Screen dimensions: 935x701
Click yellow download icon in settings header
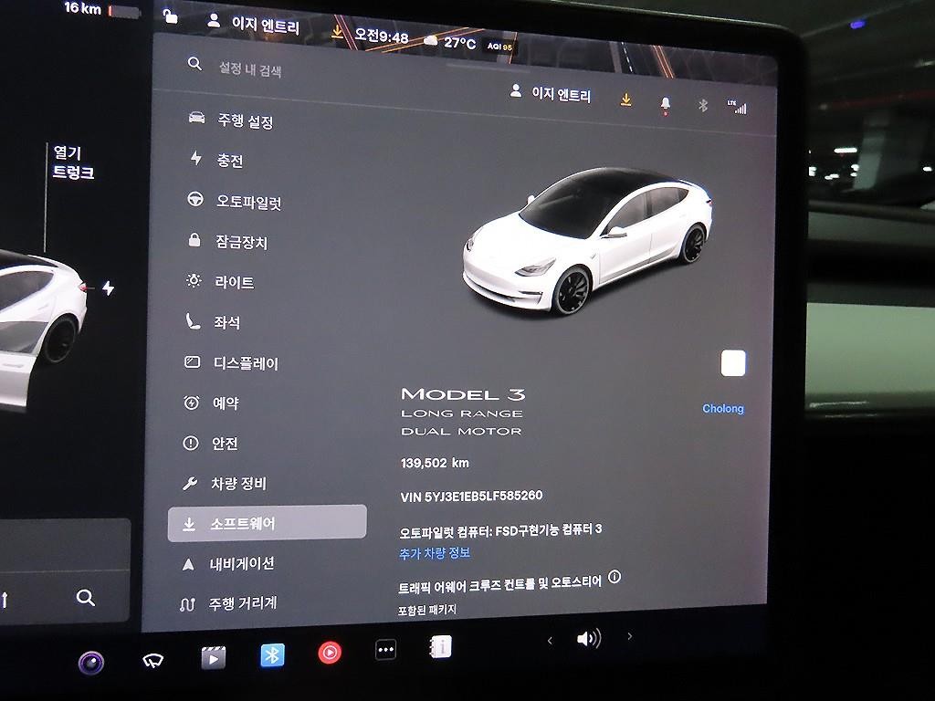click(x=625, y=99)
